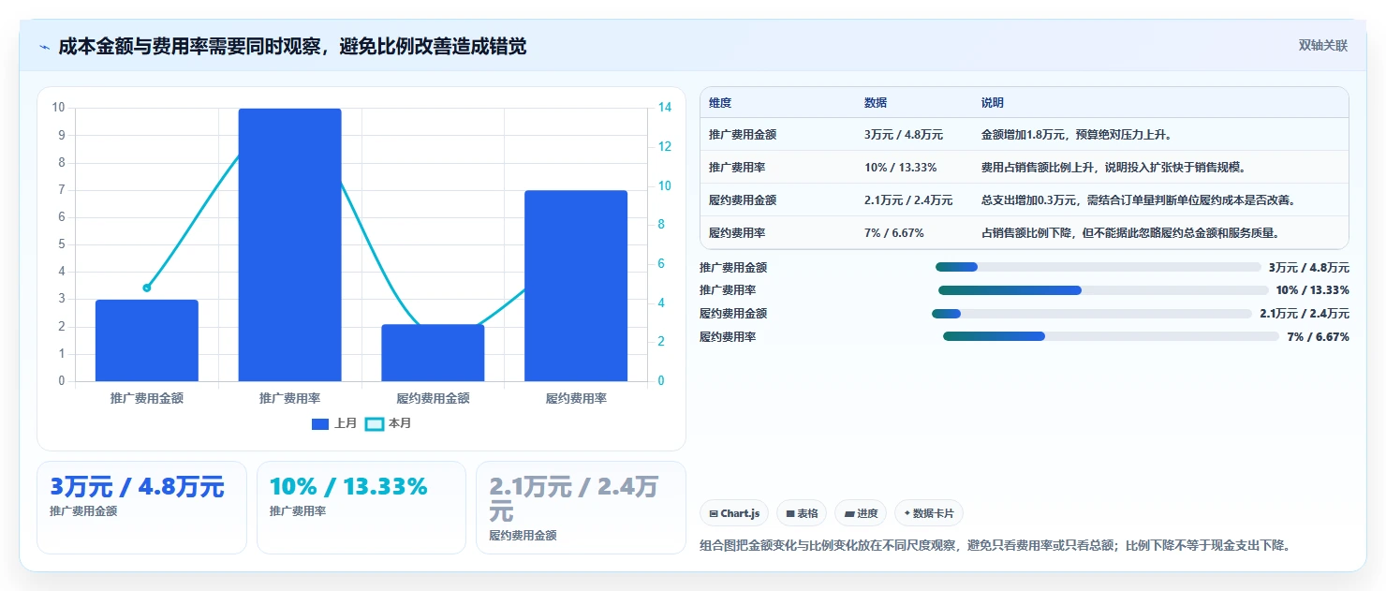Toggle the 本月 legend series
The width and height of the screenshot is (1386, 591).
tap(388, 423)
